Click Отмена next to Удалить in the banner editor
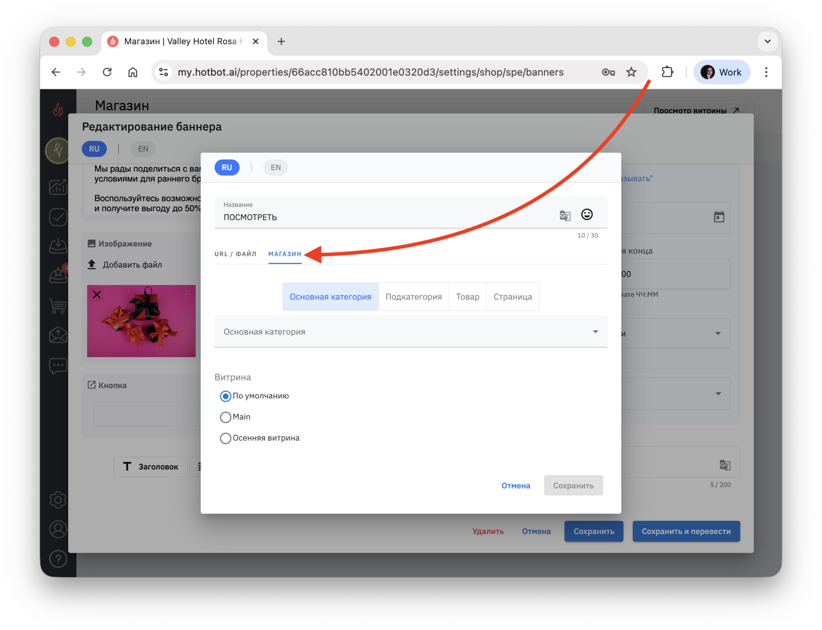The height and width of the screenshot is (630, 822). 536,531
